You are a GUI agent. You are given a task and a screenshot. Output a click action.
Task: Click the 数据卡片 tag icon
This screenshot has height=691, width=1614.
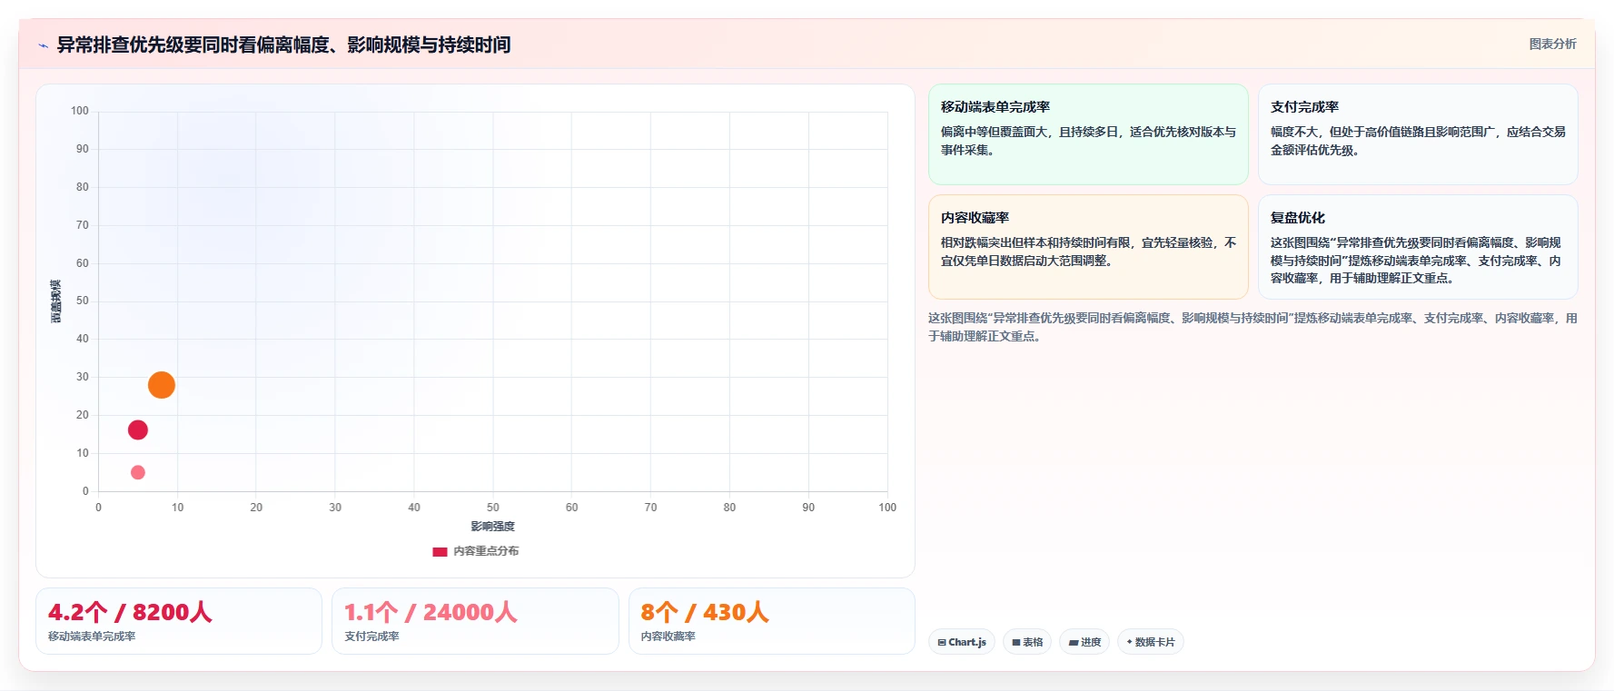pyautogui.click(x=1130, y=642)
